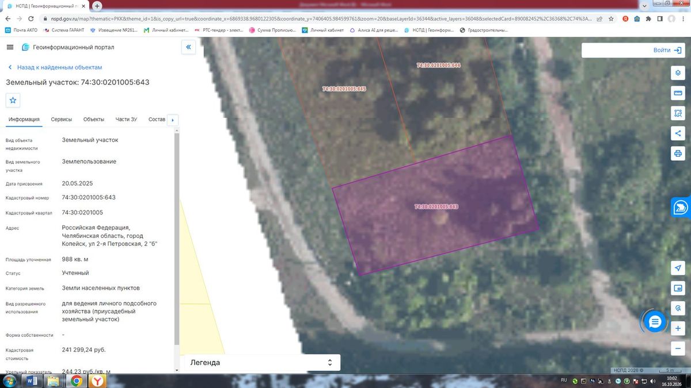Screen dimensions: 691x388
Task: Open the blue feedback widget on the right edge
Action: pos(682,208)
